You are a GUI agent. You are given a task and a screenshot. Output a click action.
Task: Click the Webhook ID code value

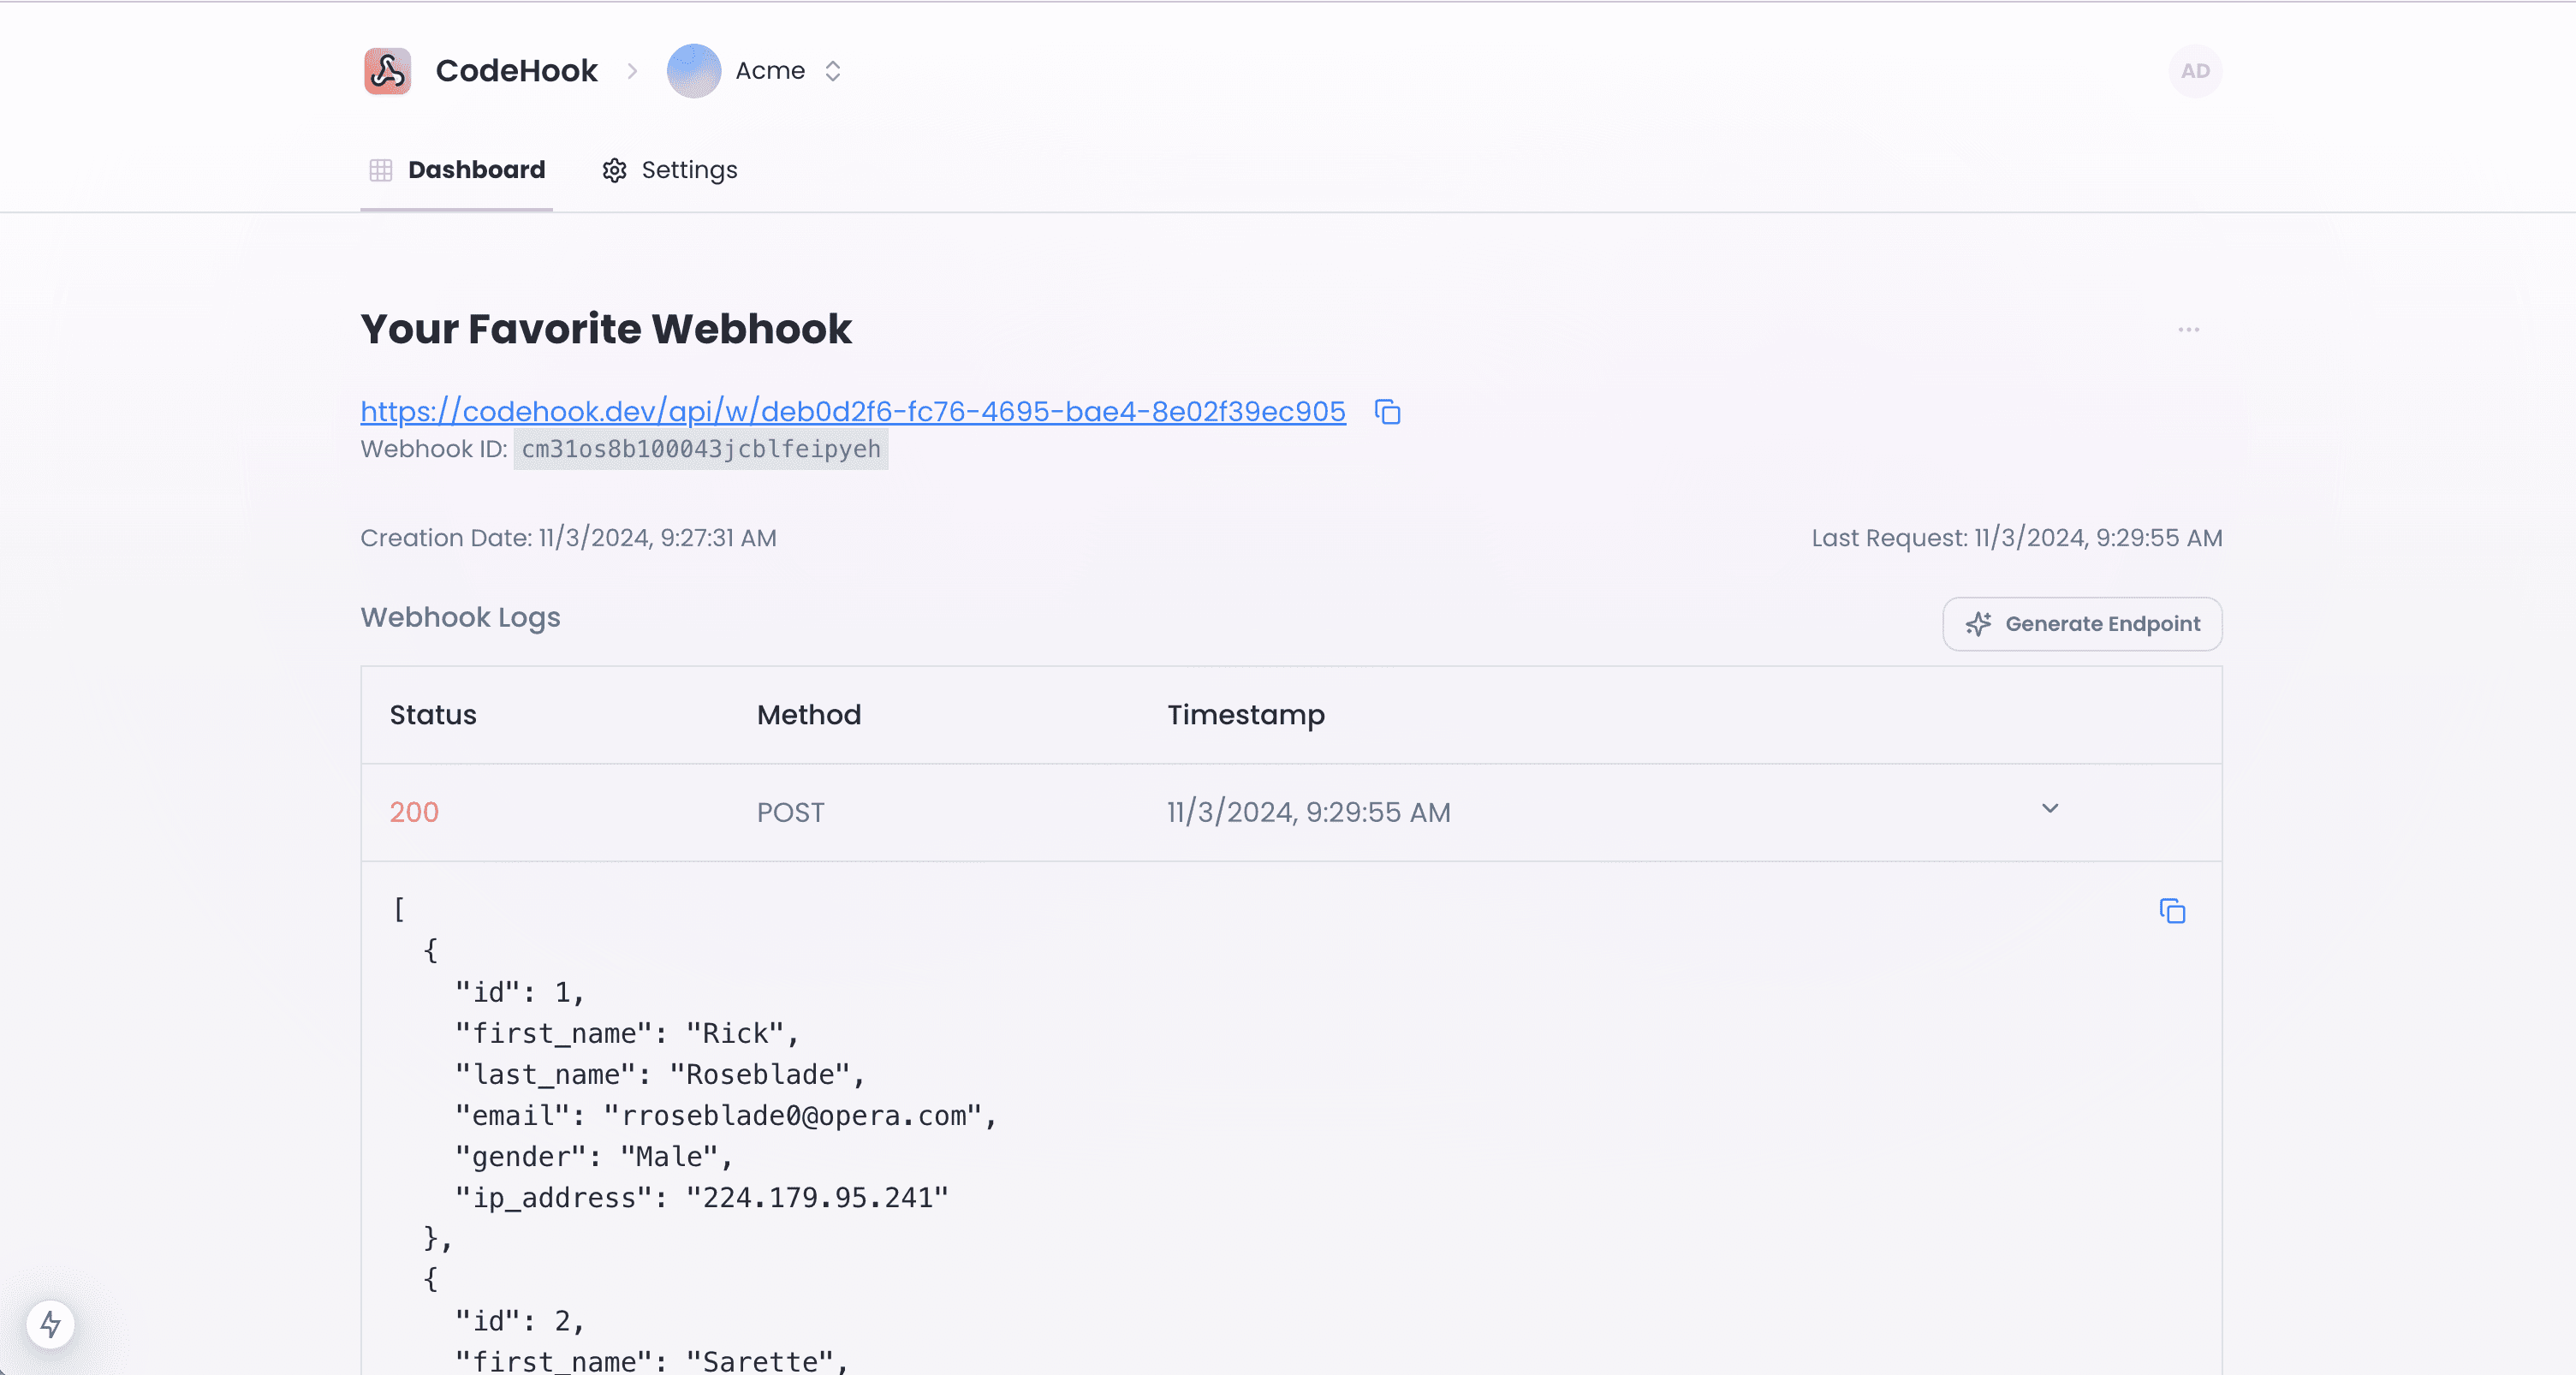pos(700,450)
